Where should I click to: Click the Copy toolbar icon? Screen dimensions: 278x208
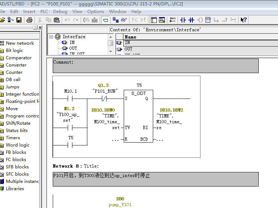(x=48, y=20)
